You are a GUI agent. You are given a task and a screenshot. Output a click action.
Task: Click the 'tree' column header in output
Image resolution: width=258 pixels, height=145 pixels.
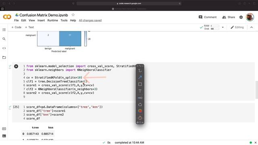pos(35,128)
